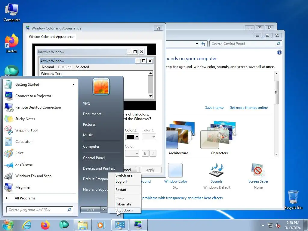Image resolution: width=308 pixels, height=231 pixels.
Task: Open Windows Explorer folder in taskbar
Action: (x=83, y=225)
